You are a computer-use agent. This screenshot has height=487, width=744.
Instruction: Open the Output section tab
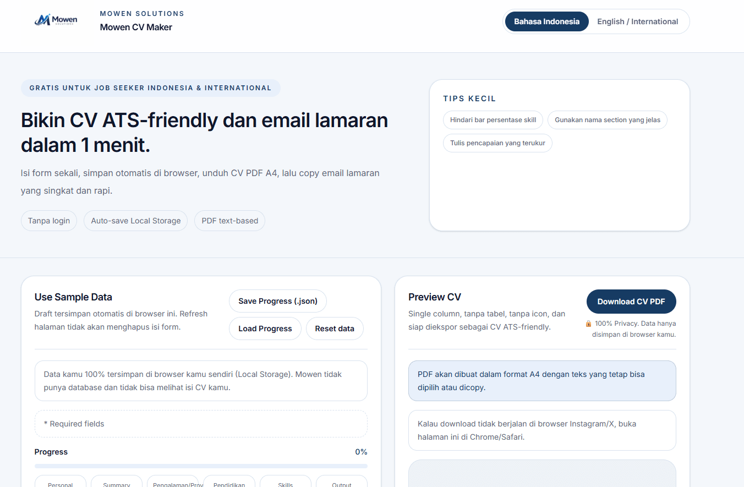coord(342,481)
